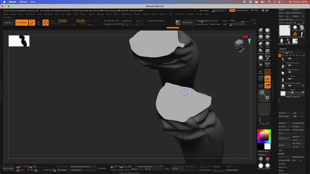
Task: Select the ZModeler brush icon
Action: [x=267, y=51]
